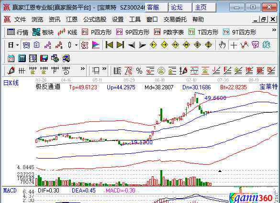Click the plain percent % tool icon
This screenshot has width=280, height=203.
[x=139, y=71]
